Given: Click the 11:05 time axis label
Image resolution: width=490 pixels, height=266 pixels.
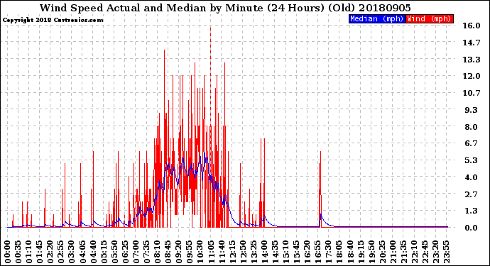Looking at the screenshot, I should (211, 252).
